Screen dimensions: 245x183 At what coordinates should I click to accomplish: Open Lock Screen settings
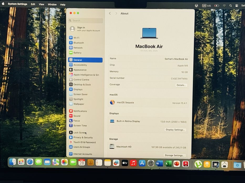pyautogui.click(x=80, y=133)
